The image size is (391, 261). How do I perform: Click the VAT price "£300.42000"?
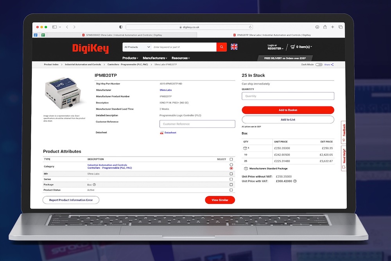click(x=284, y=181)
